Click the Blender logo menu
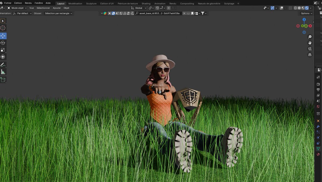Image resolution: width=322 pixels, height=182 pixels. tap(1, 3)
